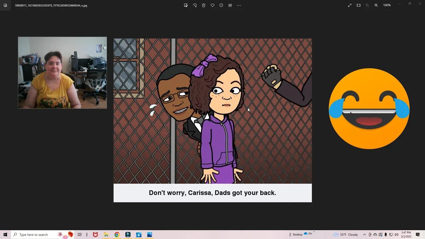Open Task View from taskbar
Screen dimensions: 425x239
tap(80, 235)
